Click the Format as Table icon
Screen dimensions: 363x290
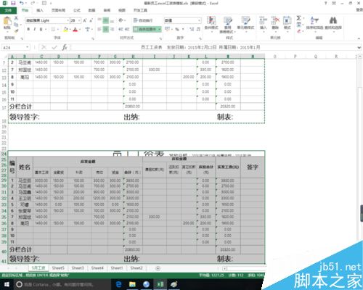227,21
